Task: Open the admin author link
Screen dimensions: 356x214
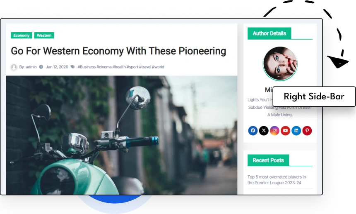Action: coord(31,67)
